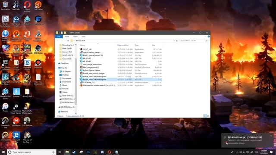
Task: Select Mini_images(BFME2) ZIP archive
Action: (121, 68)
